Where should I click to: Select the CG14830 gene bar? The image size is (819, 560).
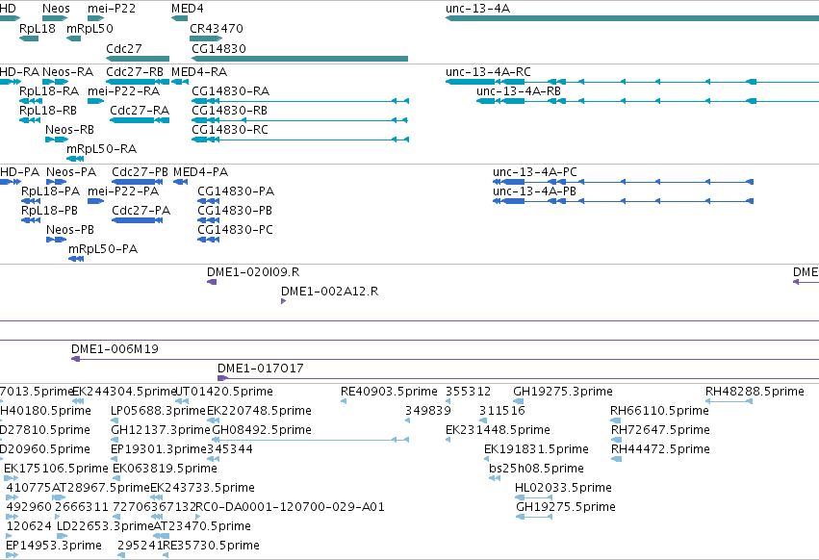point(300,59)
